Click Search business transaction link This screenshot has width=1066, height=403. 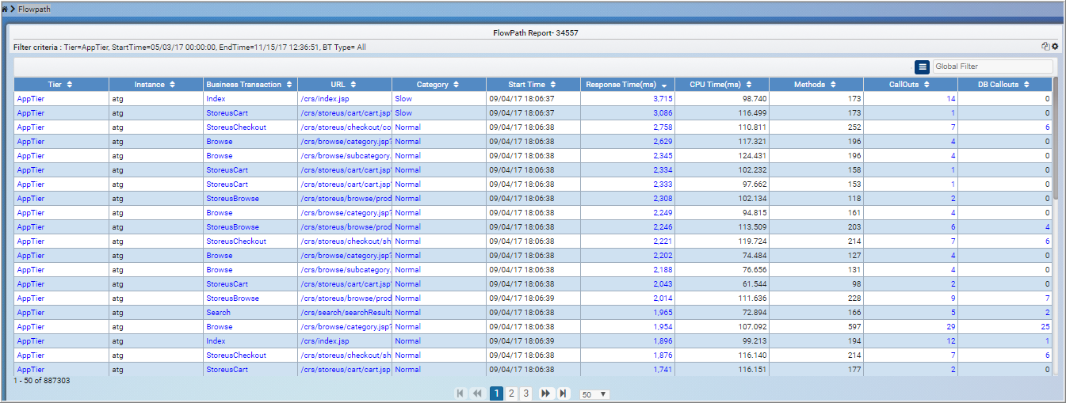tap(218, 313)
